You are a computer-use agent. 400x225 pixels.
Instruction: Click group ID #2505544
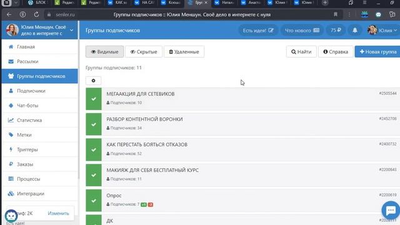tap(387, 93)
